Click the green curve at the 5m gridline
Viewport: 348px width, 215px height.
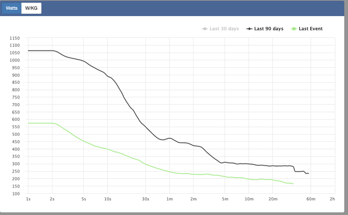coord(225,177)
